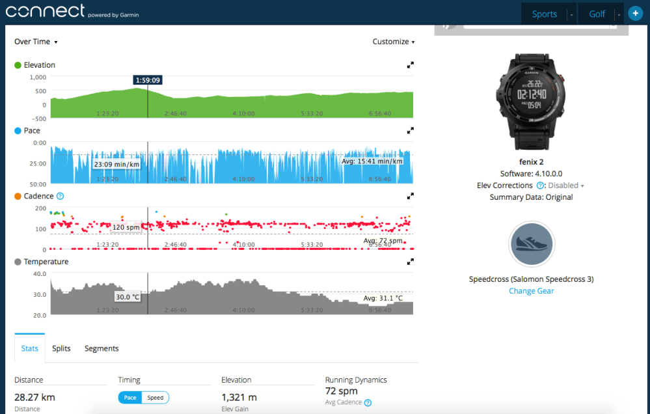Open the Cadence help tooltip icon
This screenshot has height=414, width=650.
pos(59,196)
